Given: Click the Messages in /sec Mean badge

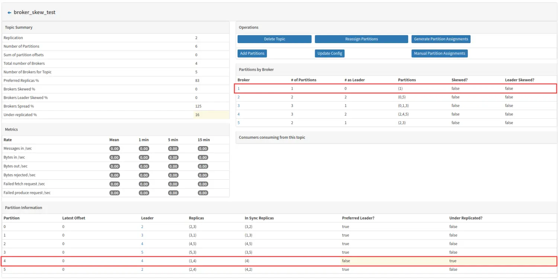Looking at the screenshot, I should (115, 149).
